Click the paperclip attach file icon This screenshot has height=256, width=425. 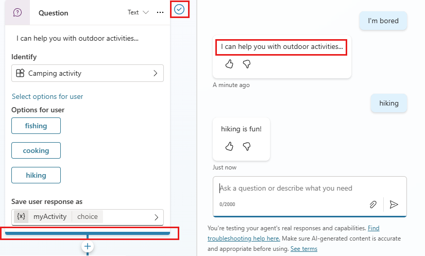coord(373,204)
